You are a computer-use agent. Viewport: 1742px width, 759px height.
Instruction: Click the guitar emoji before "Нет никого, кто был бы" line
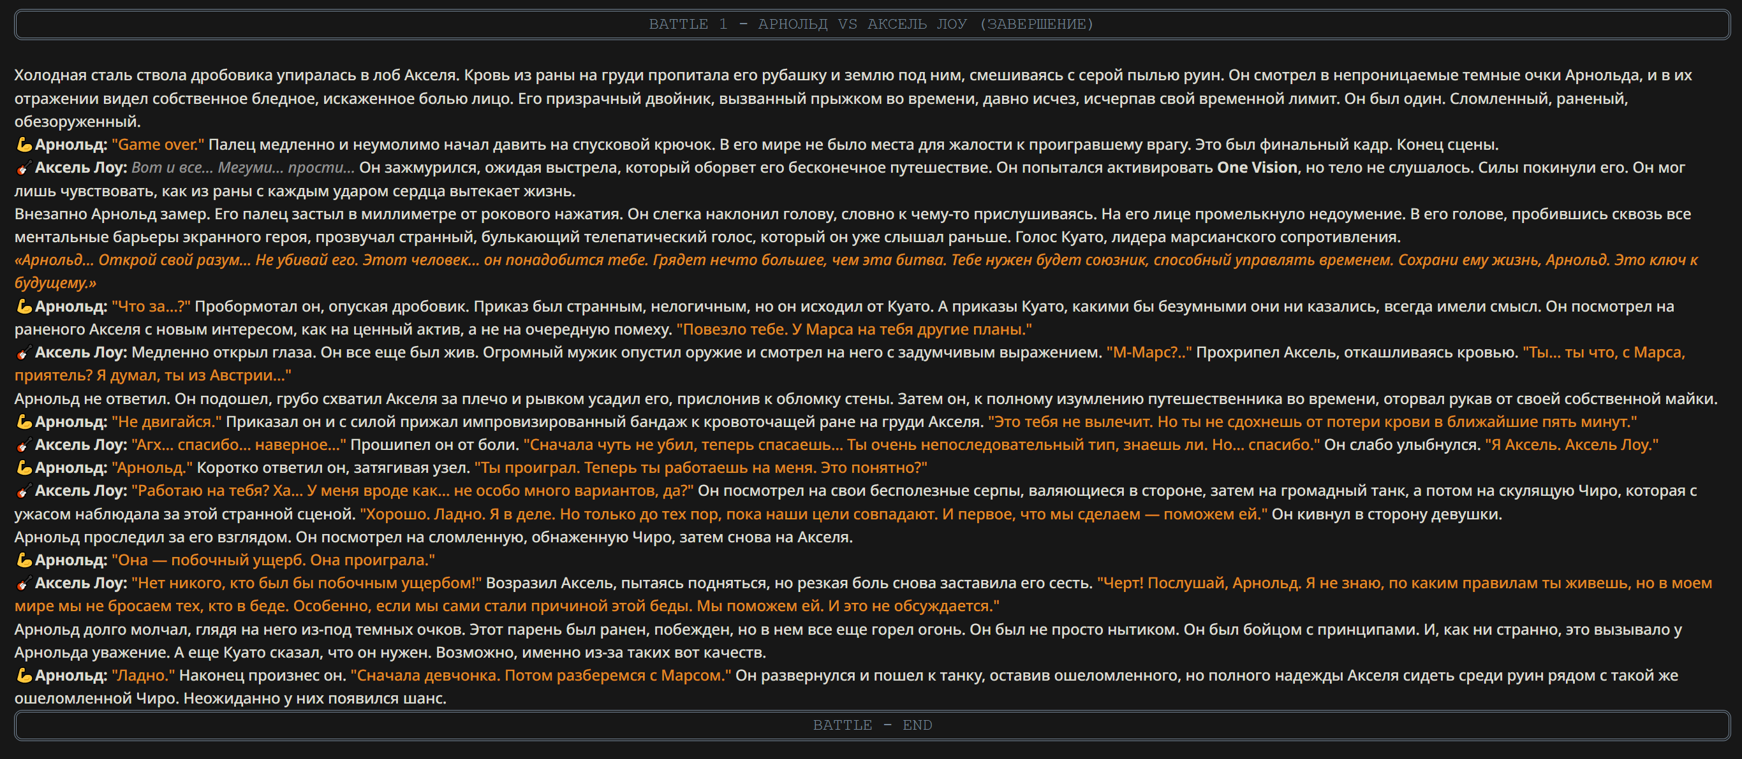(24, 584)
